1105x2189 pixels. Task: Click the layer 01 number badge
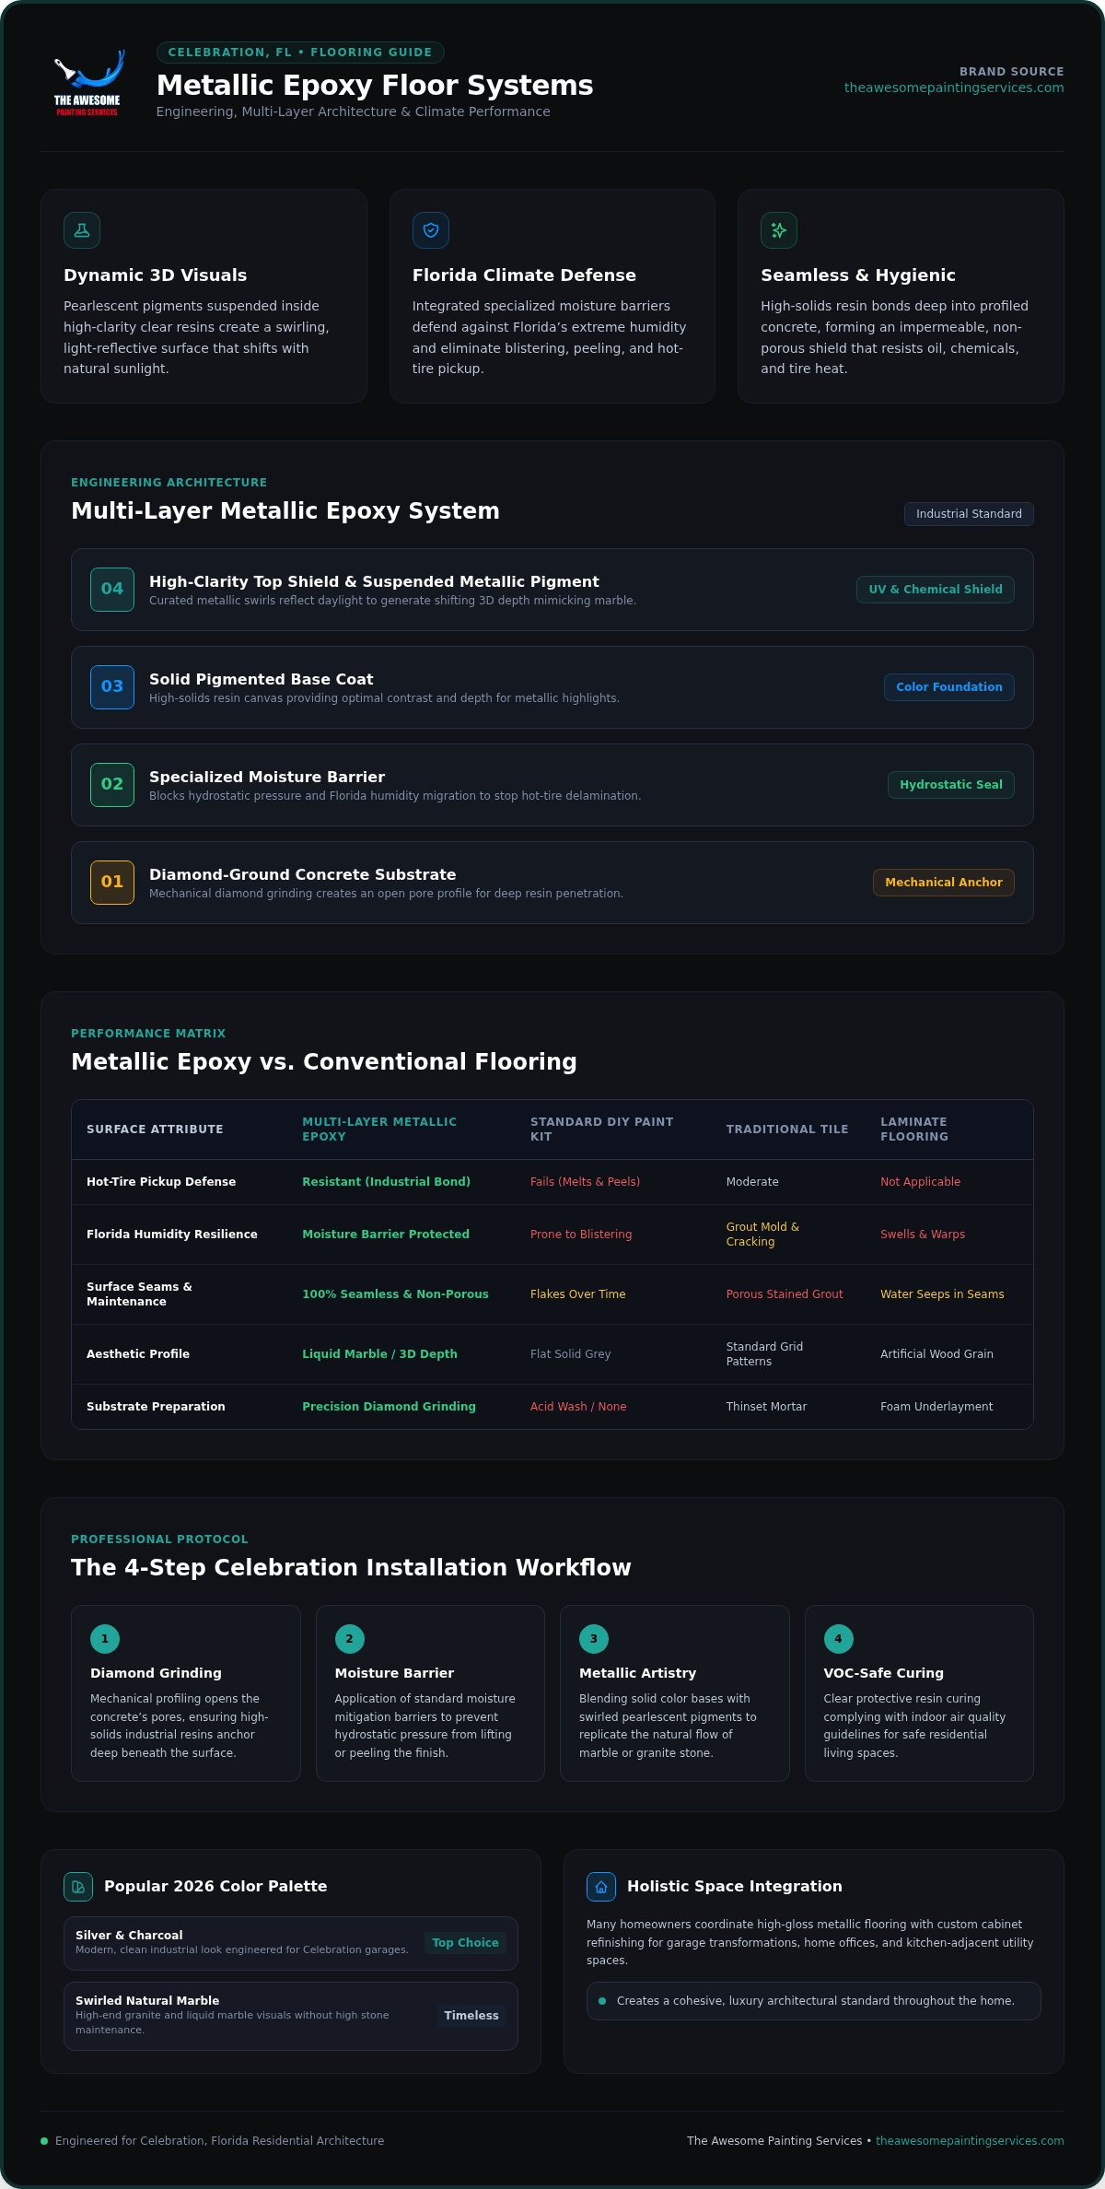(112, 883)
